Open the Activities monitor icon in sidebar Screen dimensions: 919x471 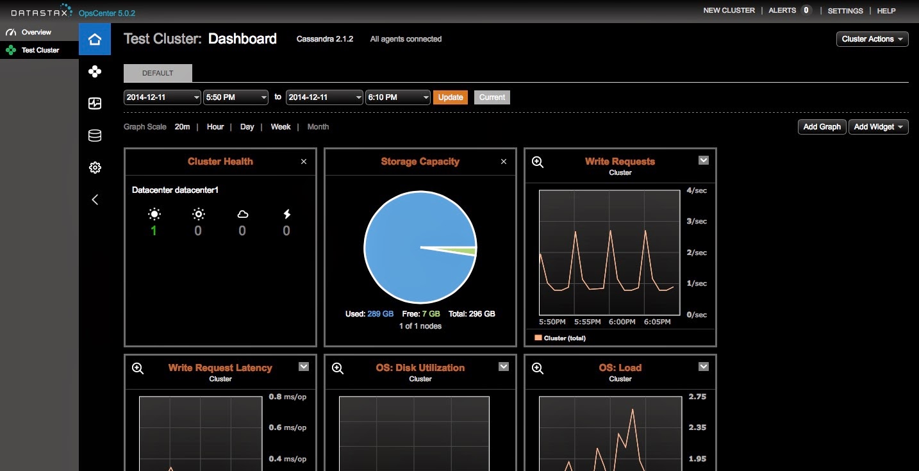pos(94,103)
